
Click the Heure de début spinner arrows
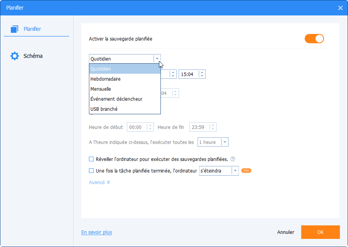[150, 127]
